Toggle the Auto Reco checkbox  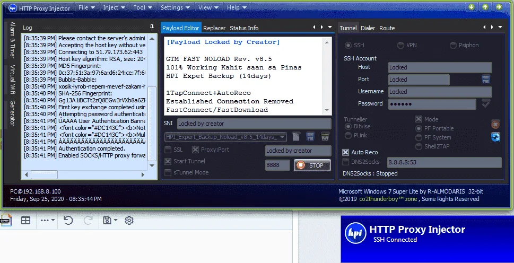tap(345, 152)
